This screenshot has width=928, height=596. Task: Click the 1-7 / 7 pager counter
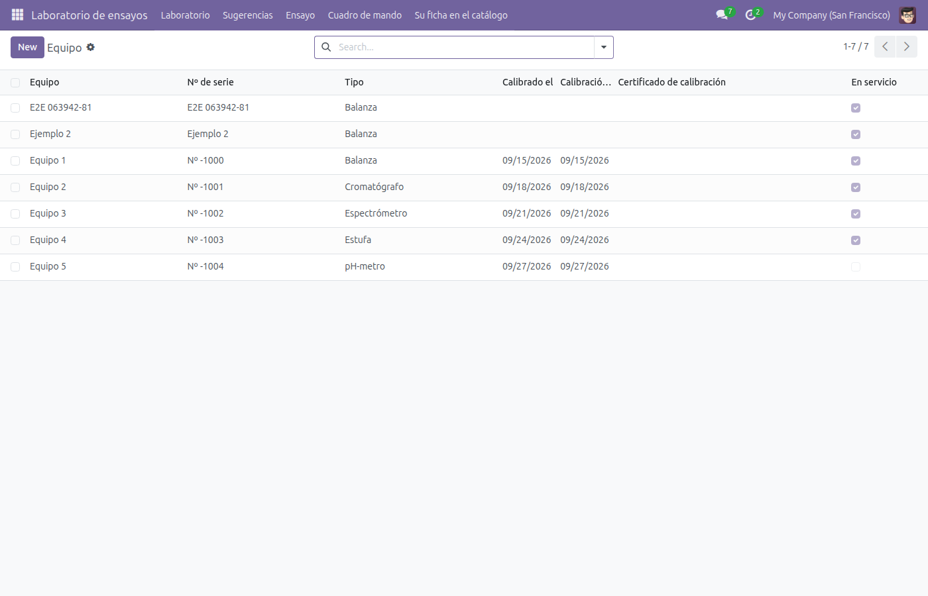pos(856,46)
